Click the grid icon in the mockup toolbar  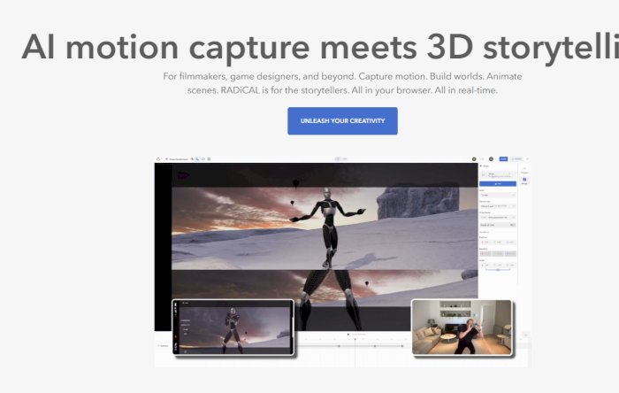click(209, 159)
